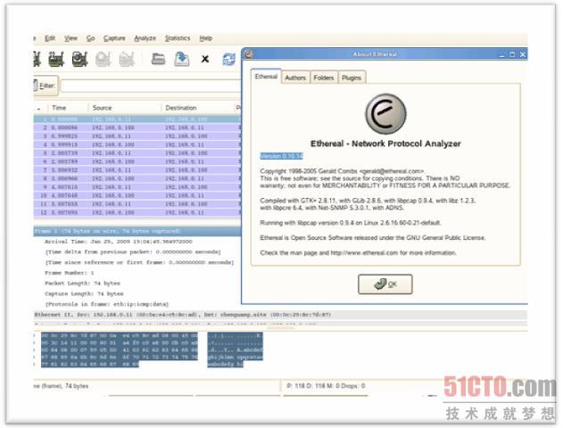The image size is (563, 428).
Task: Click highlighted Version text in About dialog
Action: [282, 156]
